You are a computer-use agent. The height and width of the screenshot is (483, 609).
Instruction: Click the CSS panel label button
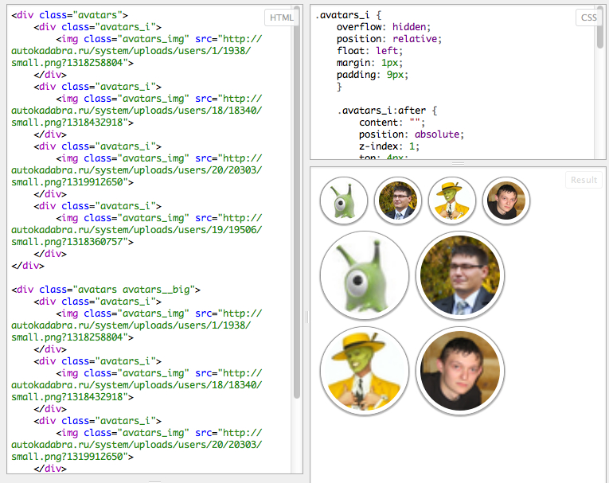point(588,18)
